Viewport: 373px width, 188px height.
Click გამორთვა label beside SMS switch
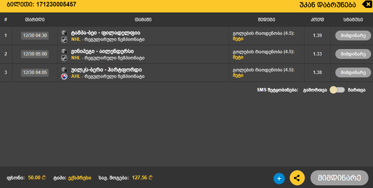pos(315,90)
